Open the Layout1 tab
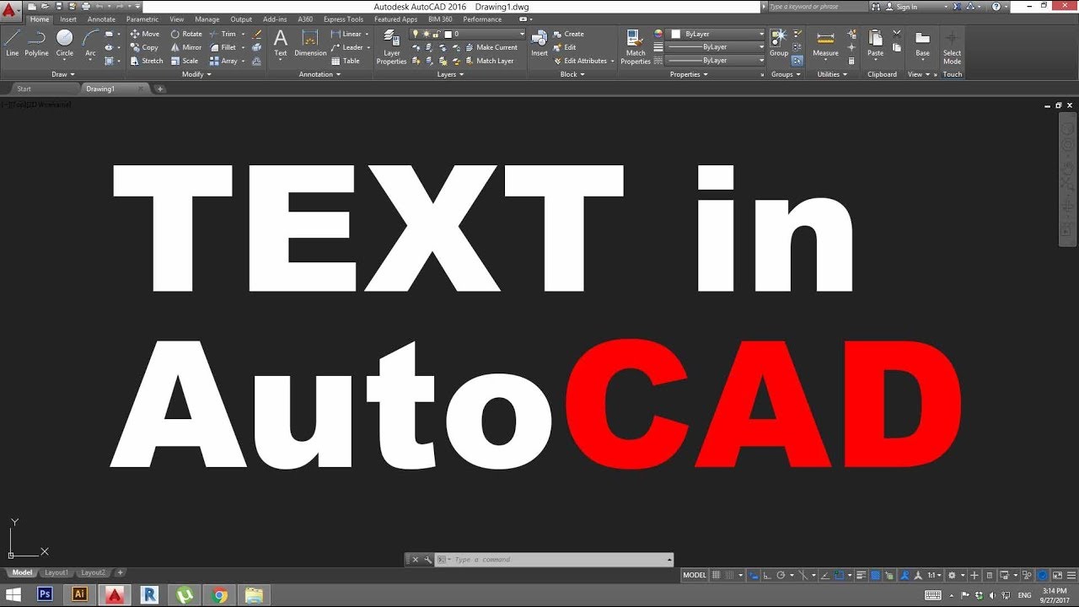1079x607 pixels. coord(56,573)
